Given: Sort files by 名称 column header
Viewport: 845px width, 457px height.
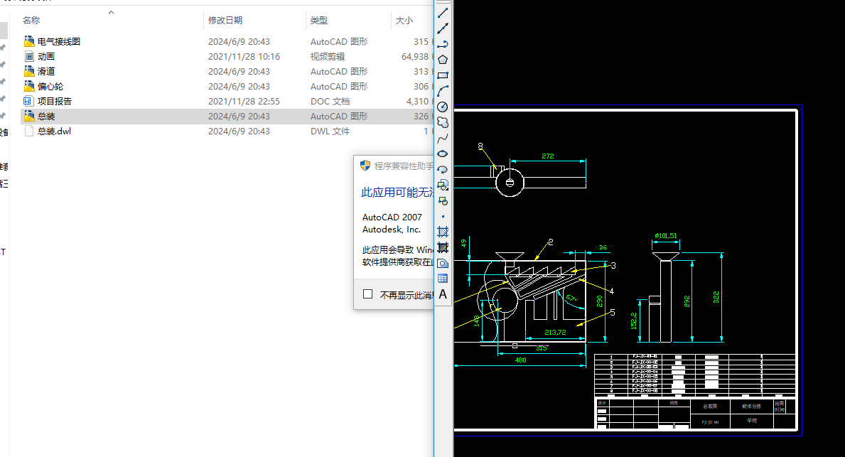Looking at the screenshot, I should (31, 20).
